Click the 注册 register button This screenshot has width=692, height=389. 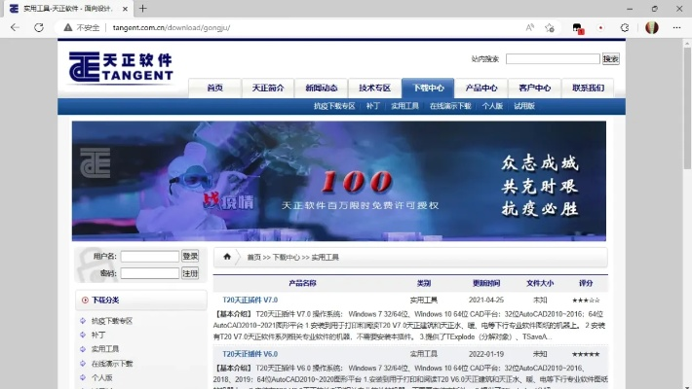pyautogui.click(x=190, y=273)
